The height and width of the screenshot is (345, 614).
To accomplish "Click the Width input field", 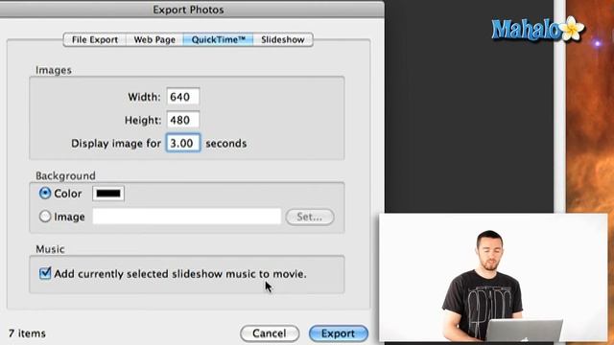I will (183, 97).
